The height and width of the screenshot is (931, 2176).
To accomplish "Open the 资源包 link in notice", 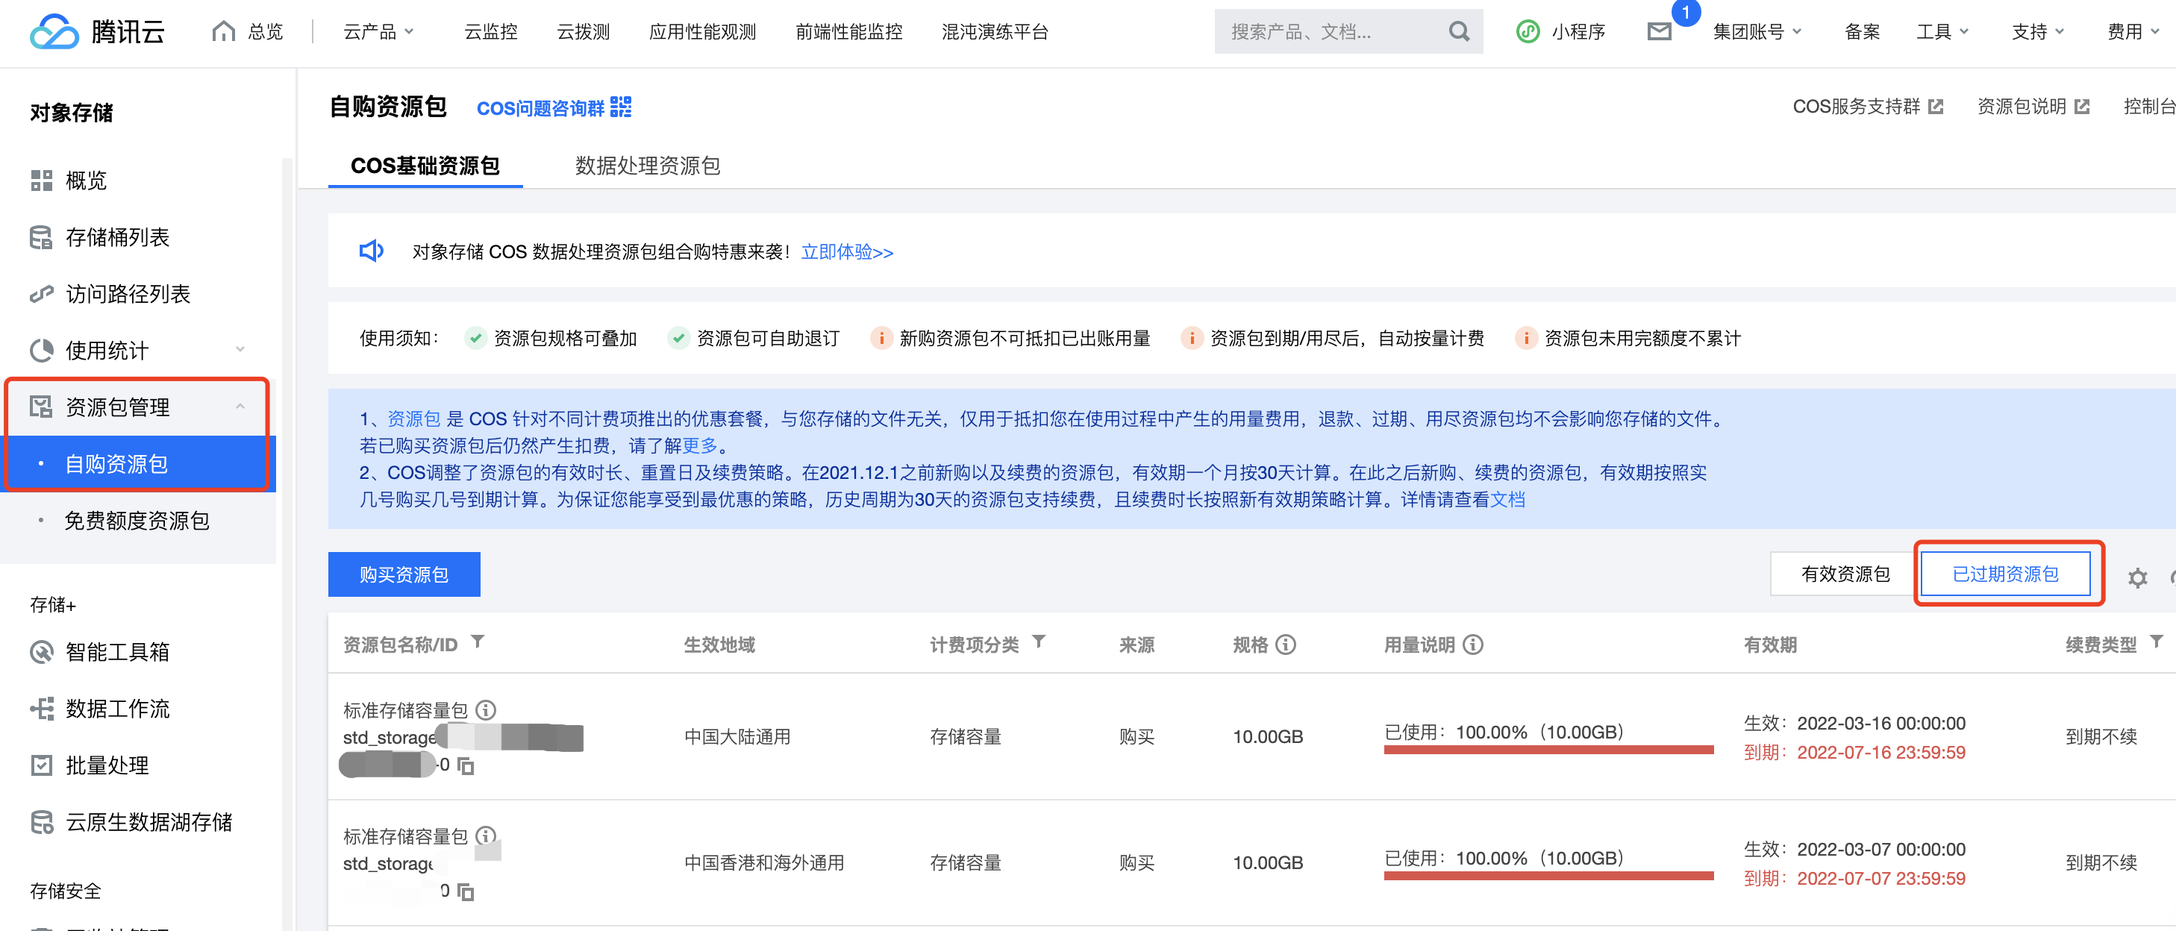I will [414, 419].
